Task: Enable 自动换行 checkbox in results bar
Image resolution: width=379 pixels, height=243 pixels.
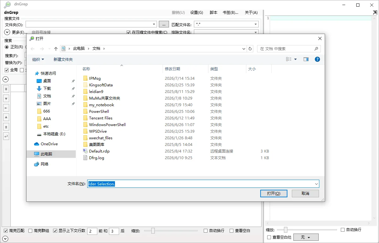Action: 206,231
